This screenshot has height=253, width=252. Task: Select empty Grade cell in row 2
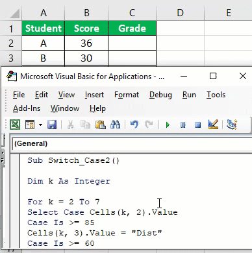[x=132, y=43]
